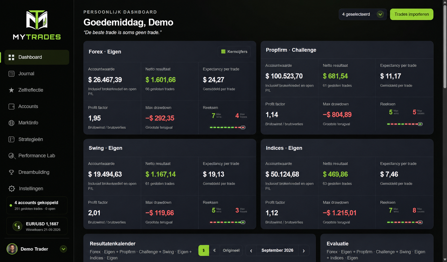Click the Propfirm · Challenge card title
The image size is (447, 262).
pyautogui.click(x=291, y=50)
